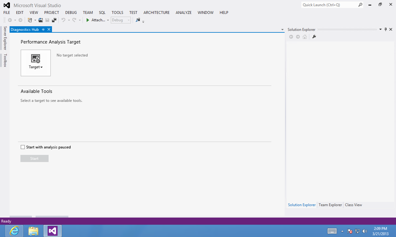This screenshot has height=237, width=396.
Task: Open Internet Explorer from the taskbar
Action: [x=14, y=231]
